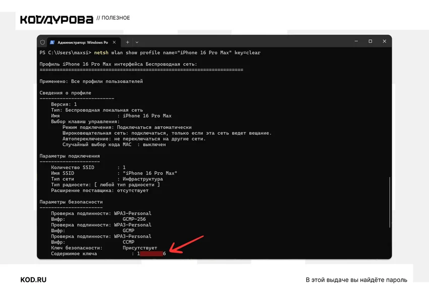429x294 pixels.
Task: Close the terminal window
Action: (385, 41)
